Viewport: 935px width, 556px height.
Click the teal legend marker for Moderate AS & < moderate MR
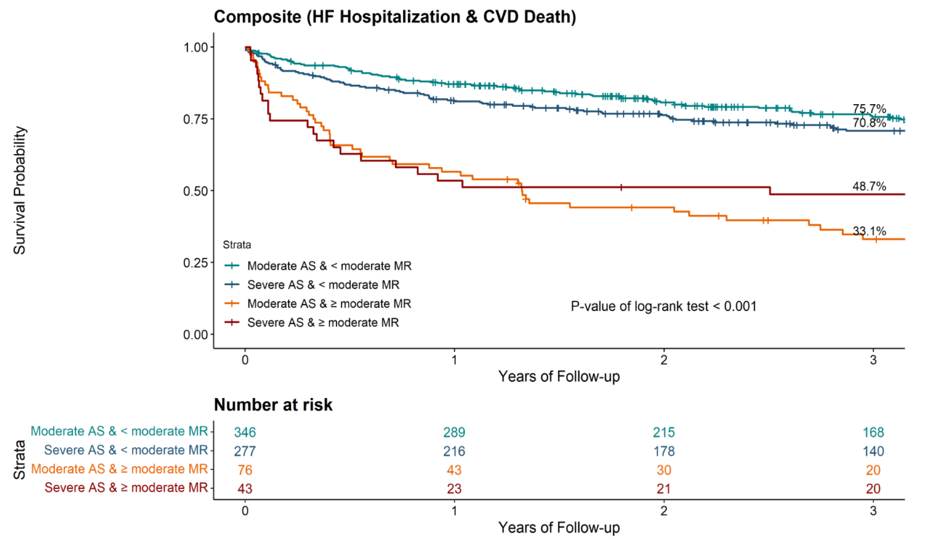(232, 266)
